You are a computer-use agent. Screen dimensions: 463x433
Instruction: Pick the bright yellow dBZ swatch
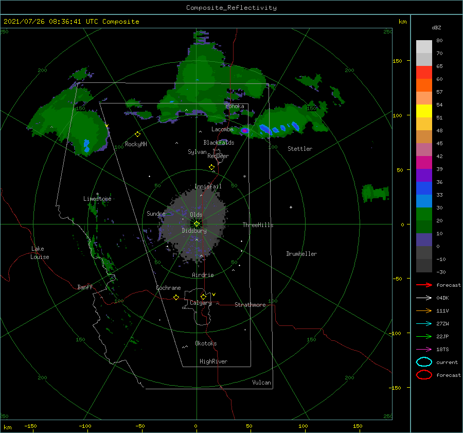pyautogui.click(x=424, y=111)
